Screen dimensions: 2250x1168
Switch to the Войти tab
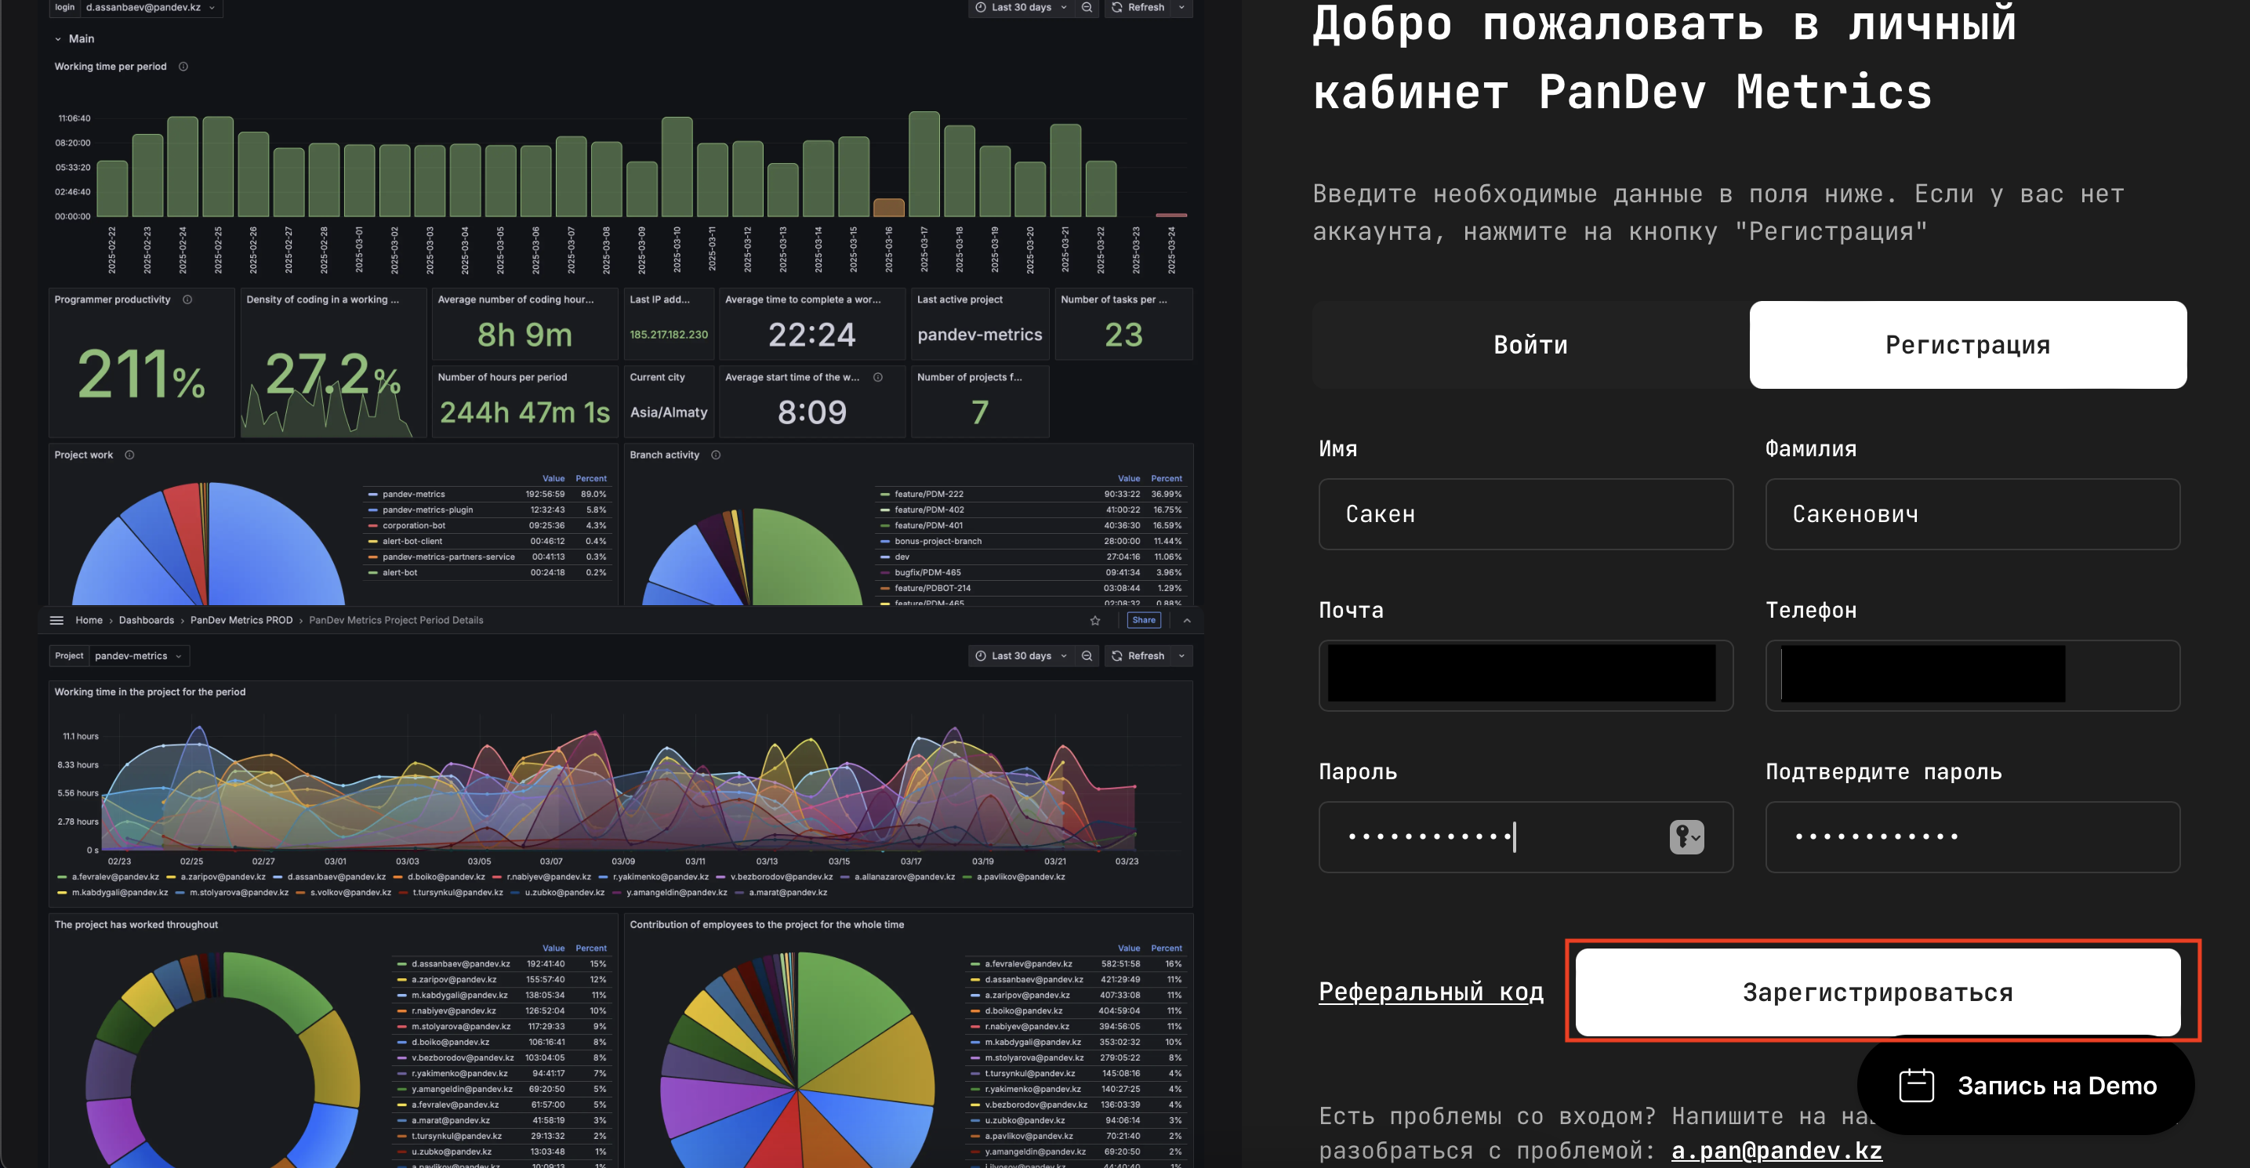(x=1530, y=345)
